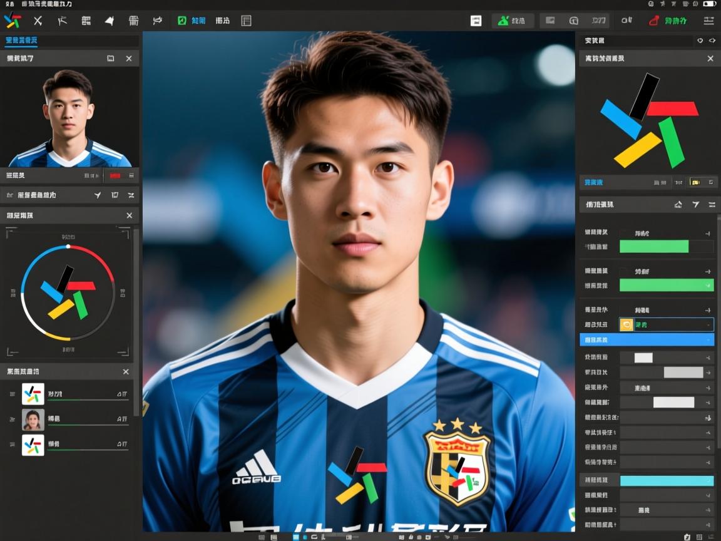Select the portrait thumbnail in the layers list
721x541 pixels.
point(33,419)
